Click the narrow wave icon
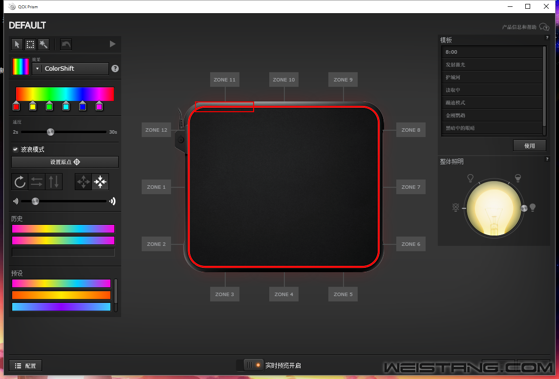The image size is (559, 379). pyautogui.click(x=15, y=201)
